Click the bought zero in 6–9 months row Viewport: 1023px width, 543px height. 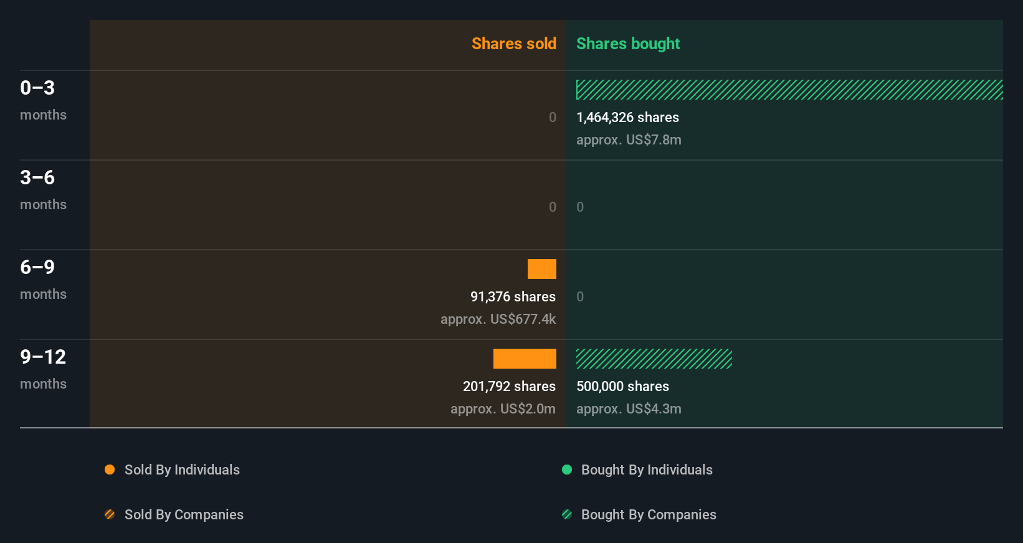[580, 297]
